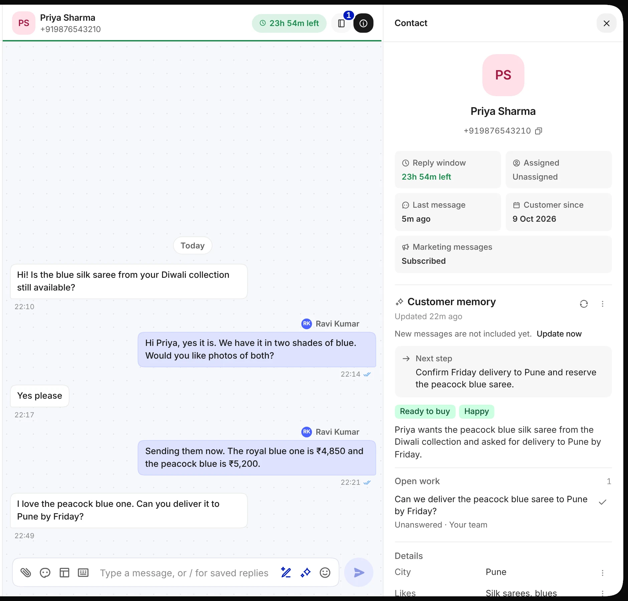The image size is (628, 601).
Task: Click the message input field
Action: [184, 573]
